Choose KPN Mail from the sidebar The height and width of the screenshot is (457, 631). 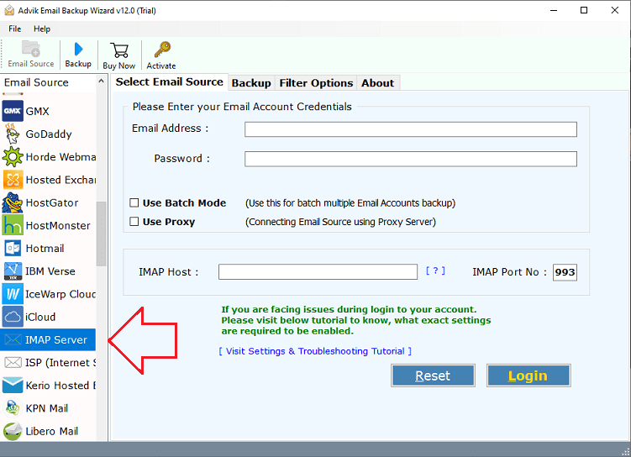click(x=46, y=408)
